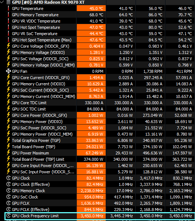Click the 3,445.2 MHz minimum frequency limit value
The width and height of the screenshot is (195, 221).
(122, 216)
